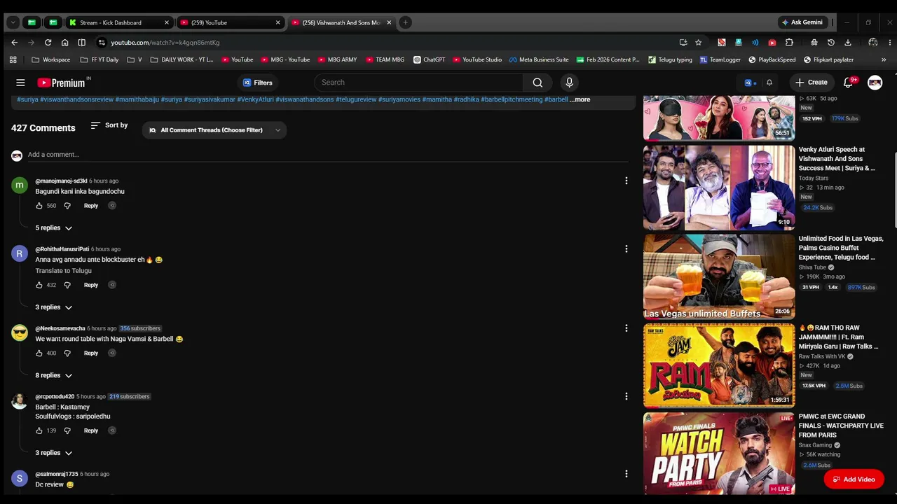Go back using browser back arrow
Image resolution: width=897 pixels, height=504 pixels.
(x=14, y=43)
